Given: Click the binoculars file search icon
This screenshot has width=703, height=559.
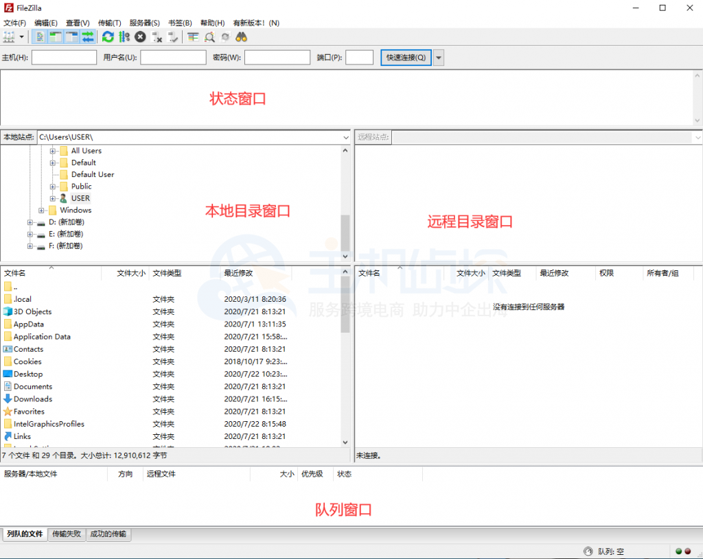Looking at the screenshot, I should (242, 36).
